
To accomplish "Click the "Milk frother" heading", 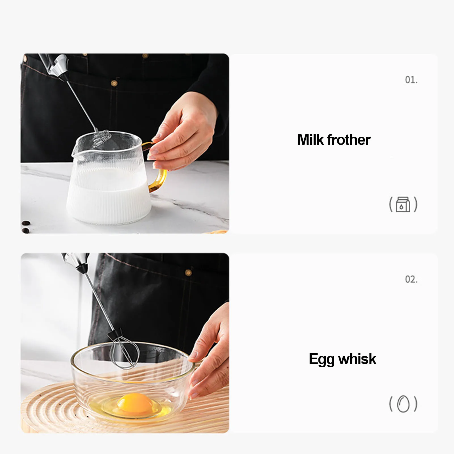I will pyautogui.click(x=334, y=140).
